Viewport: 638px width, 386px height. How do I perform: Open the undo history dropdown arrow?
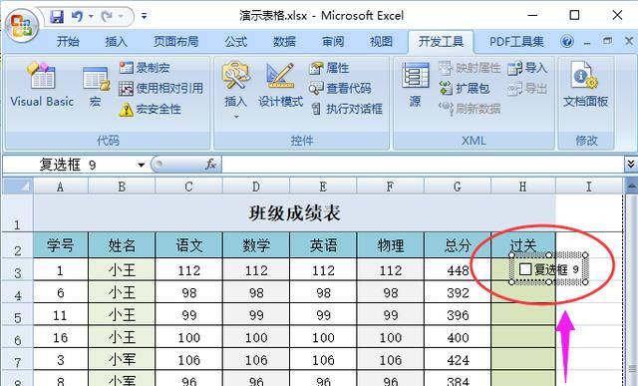[91, 16]
